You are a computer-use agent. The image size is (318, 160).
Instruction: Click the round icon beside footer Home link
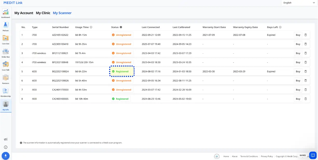pos(217,156)
